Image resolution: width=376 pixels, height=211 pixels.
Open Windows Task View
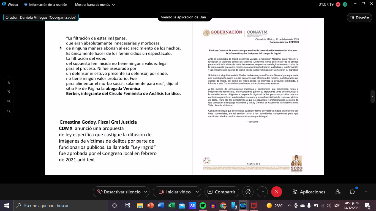(127, 206)
